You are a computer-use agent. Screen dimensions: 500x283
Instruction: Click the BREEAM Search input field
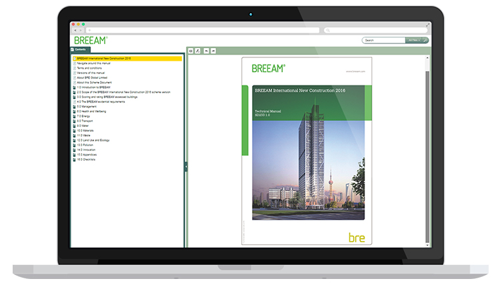coord(384,40)
